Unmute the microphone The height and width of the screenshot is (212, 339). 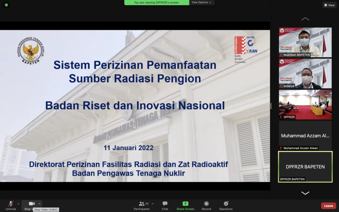click(11, 206)
